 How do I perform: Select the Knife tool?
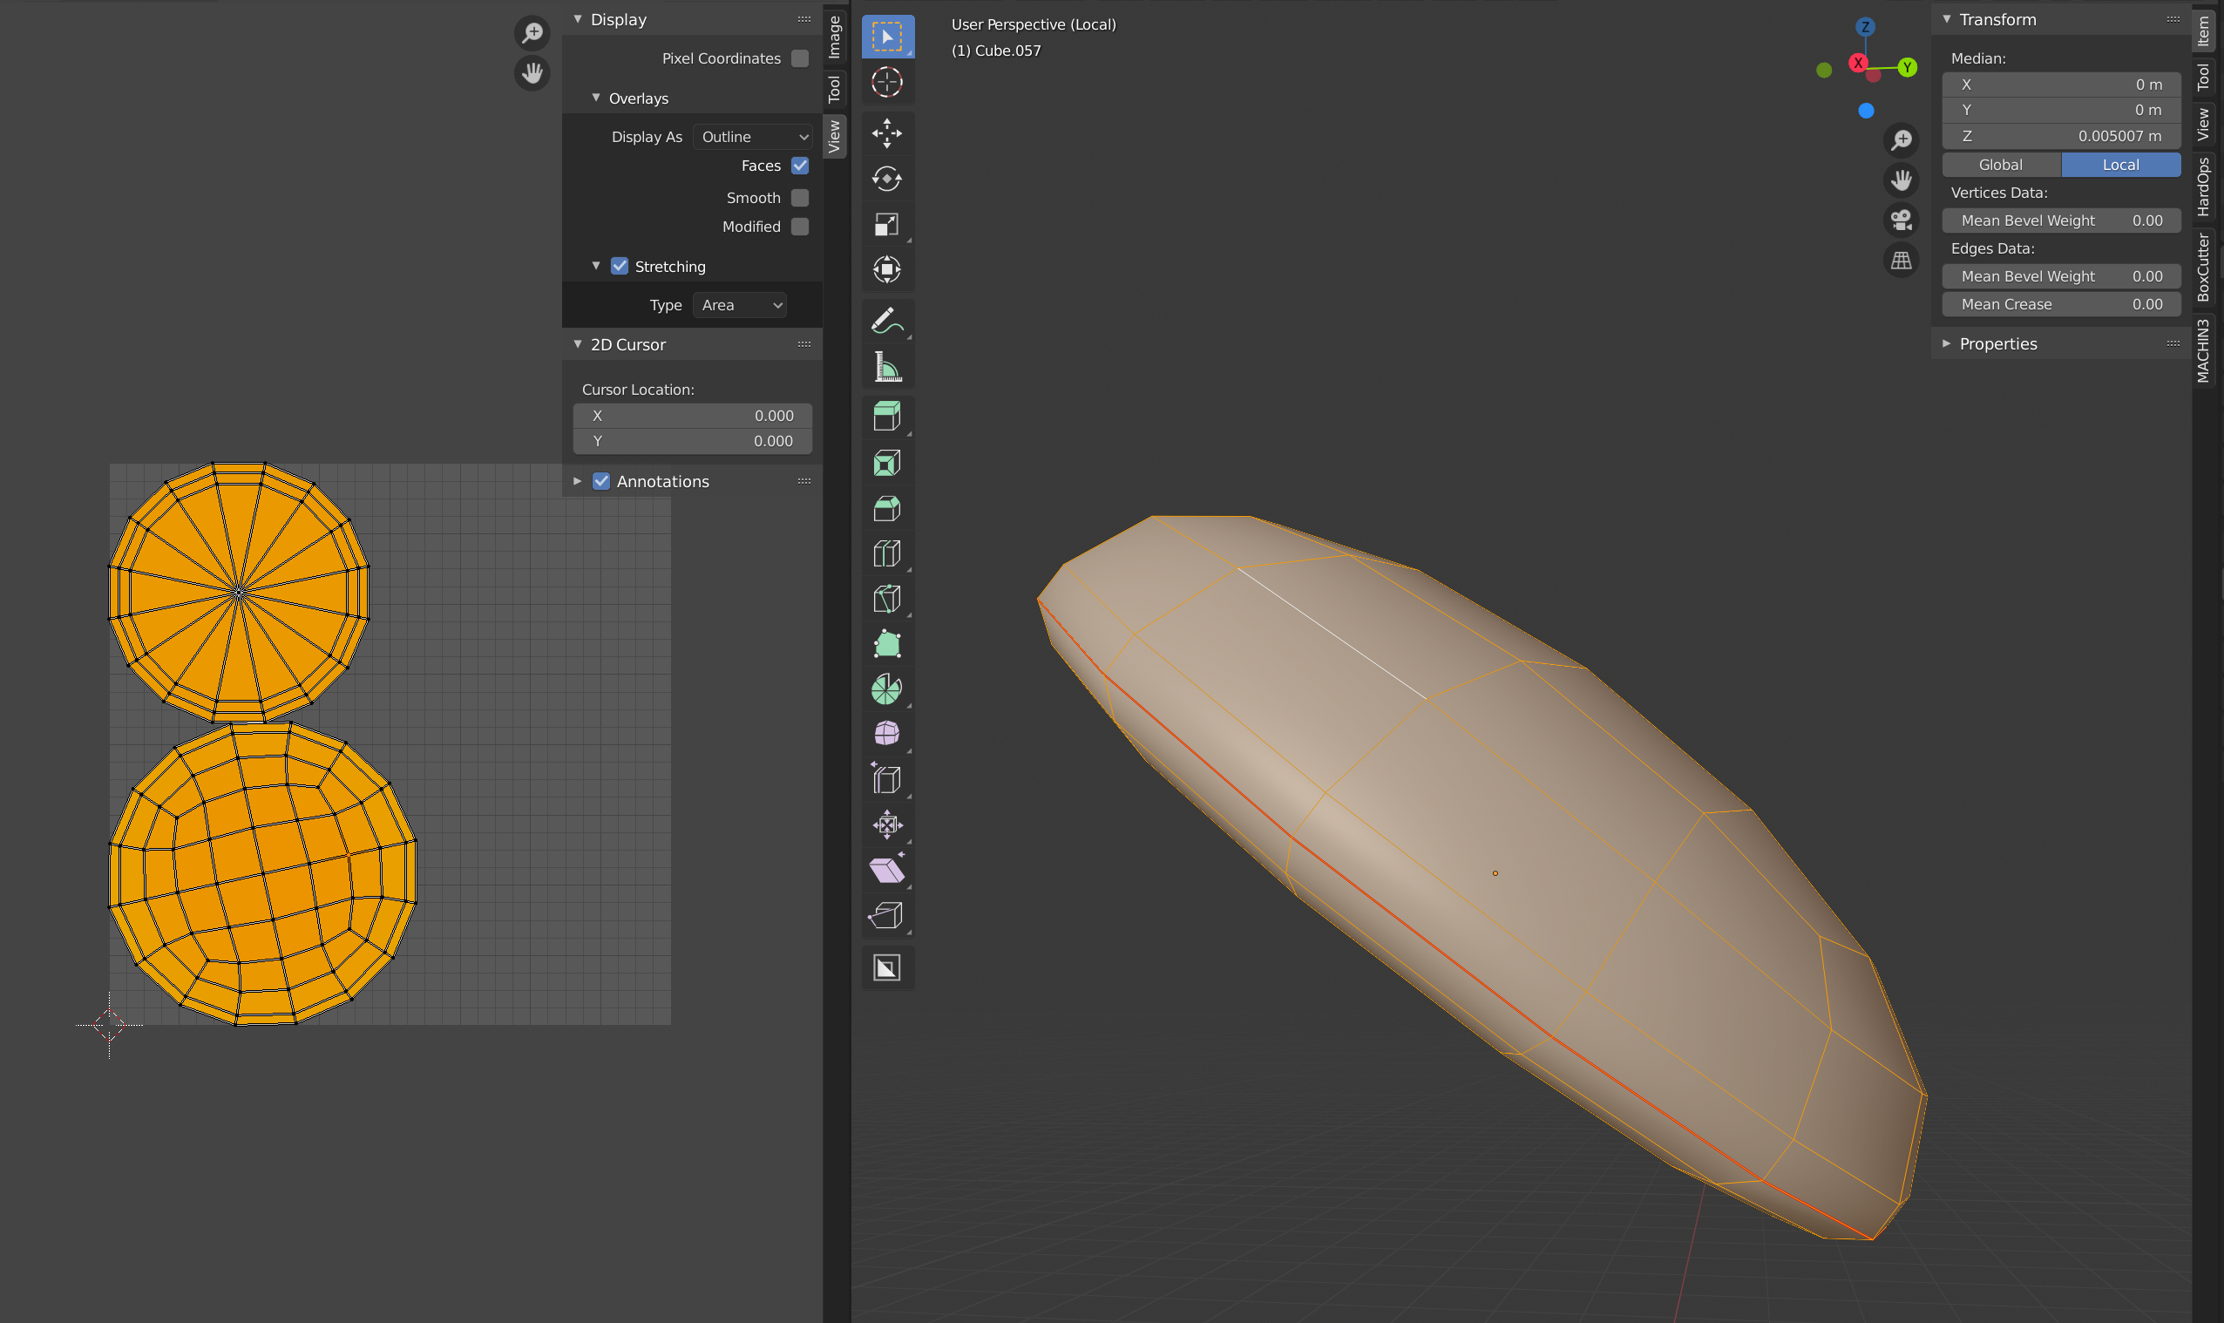(x=886, y=598)
